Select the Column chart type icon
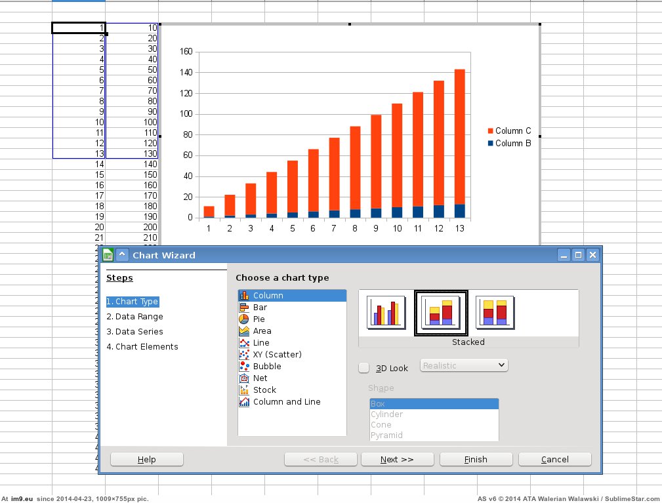The image size is (662, 503). click(244, 296)
